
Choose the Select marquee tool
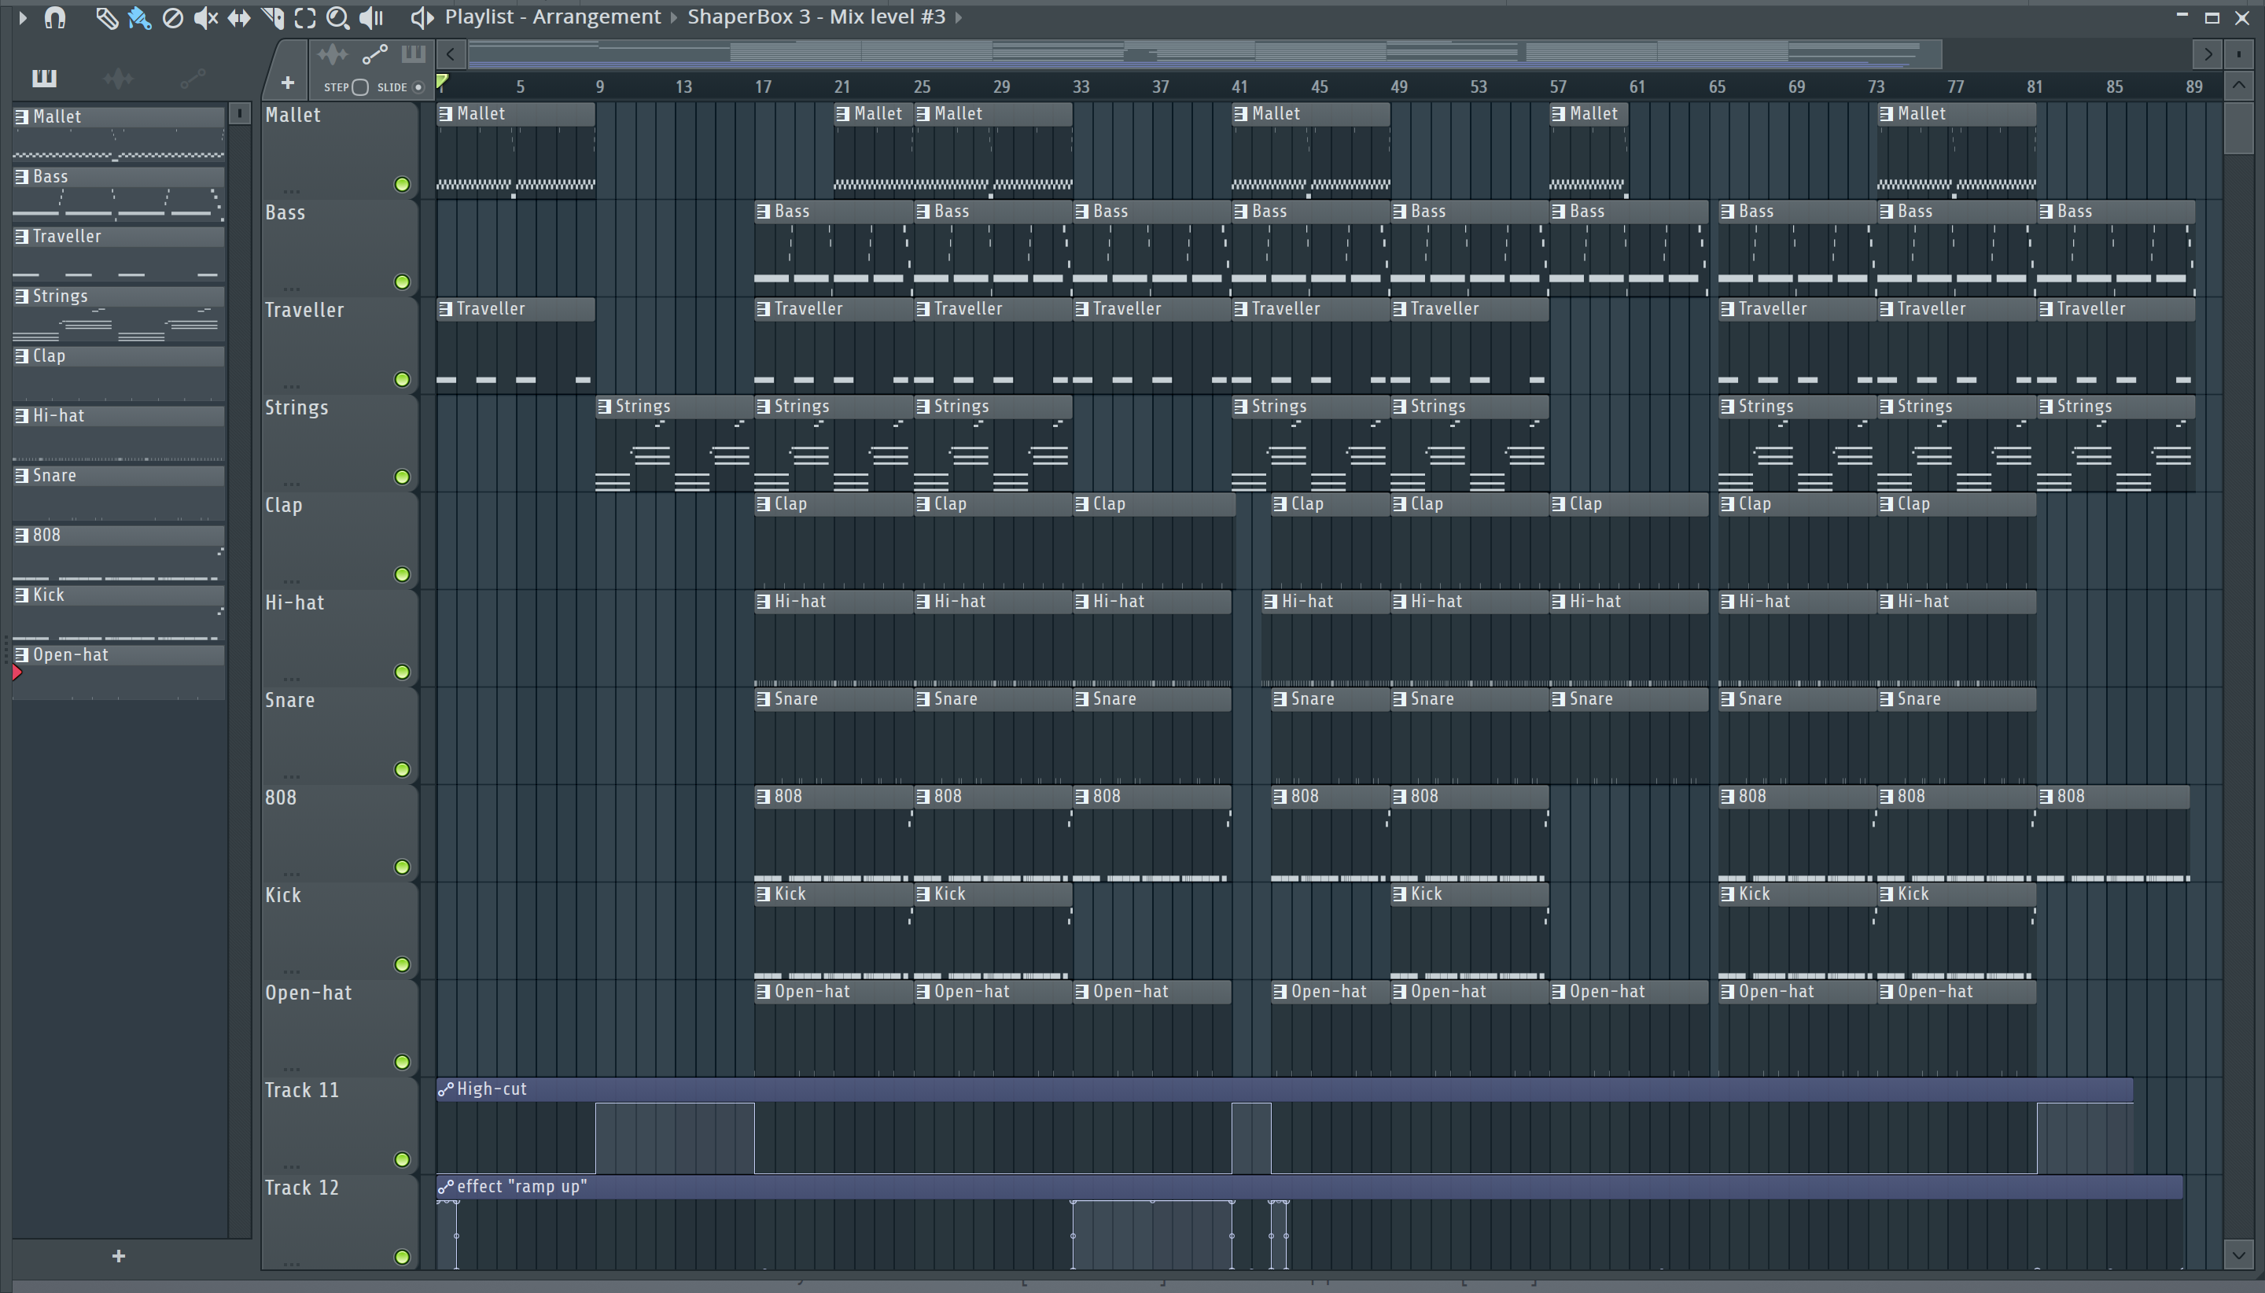[x=304, y=18]
